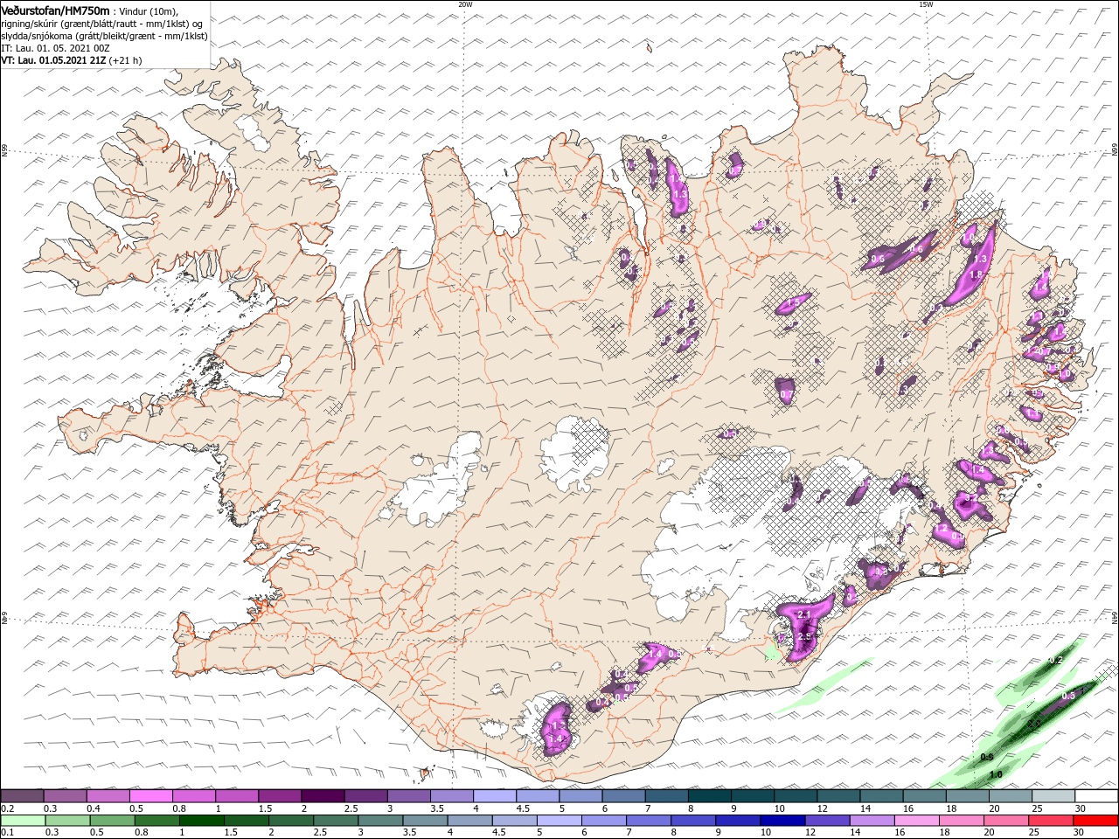
Task: Click the lower-row swatch starting at 2.5
Action: coord(336,821)
